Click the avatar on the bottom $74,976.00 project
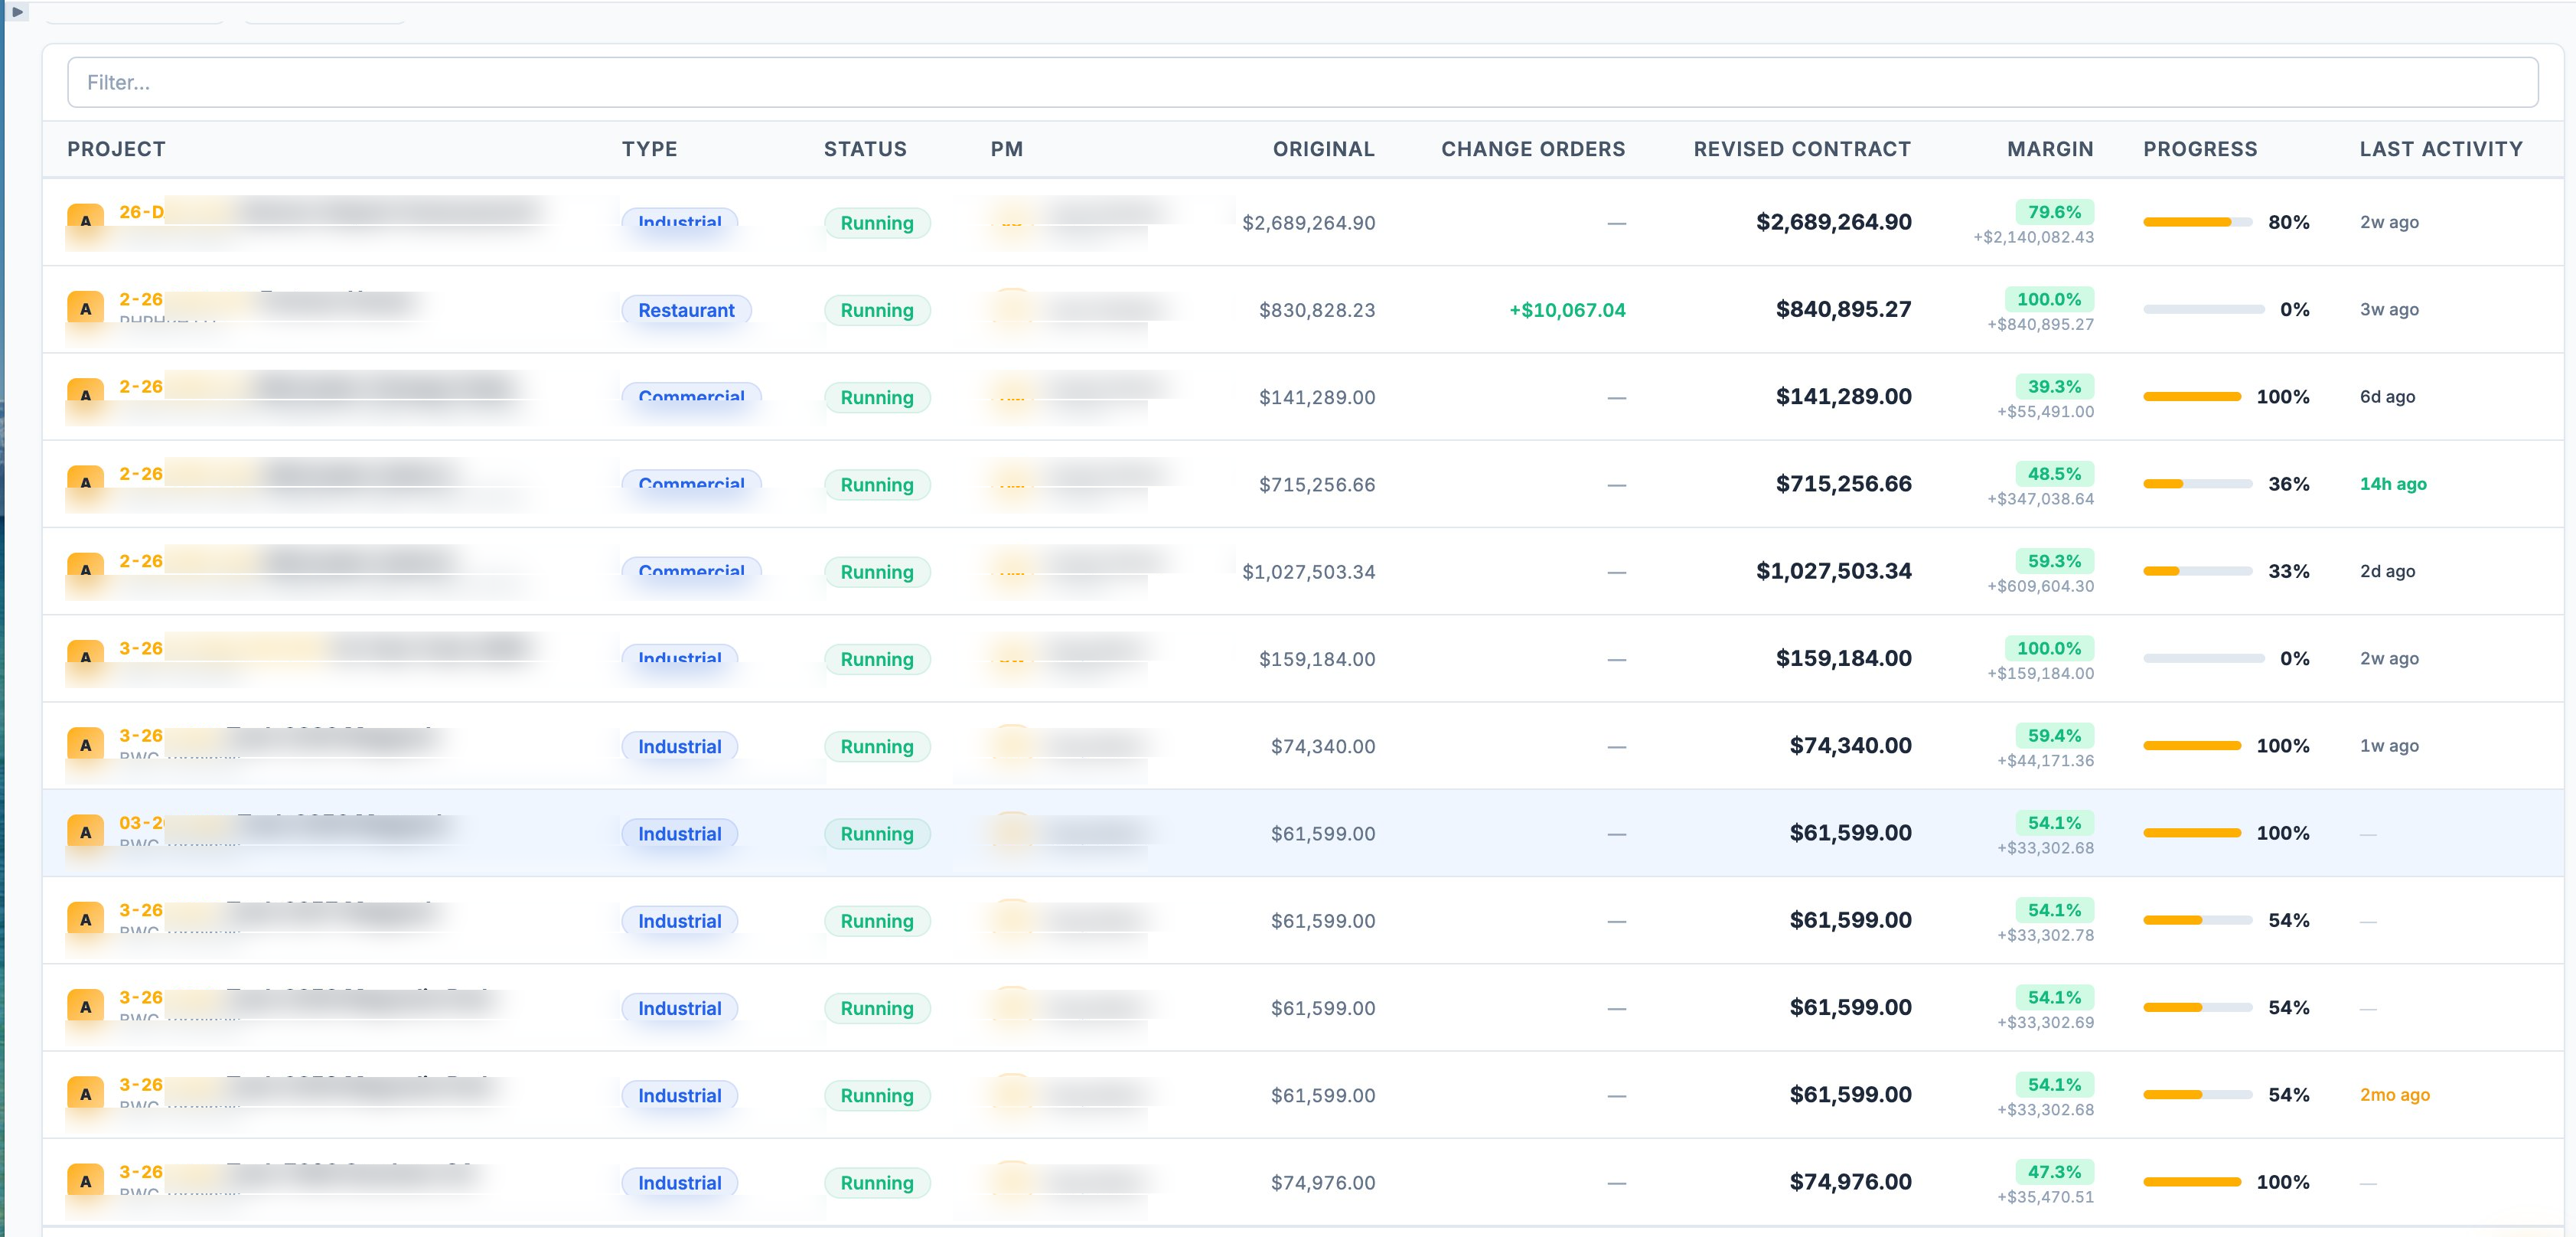The image size is (2576, 1237). point(85,1182)
